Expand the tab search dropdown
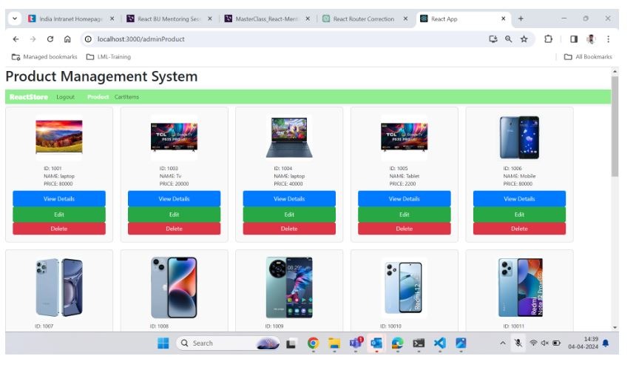 [15, 19]
